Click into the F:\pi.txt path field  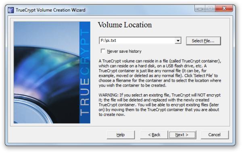(x=137, y=41)
